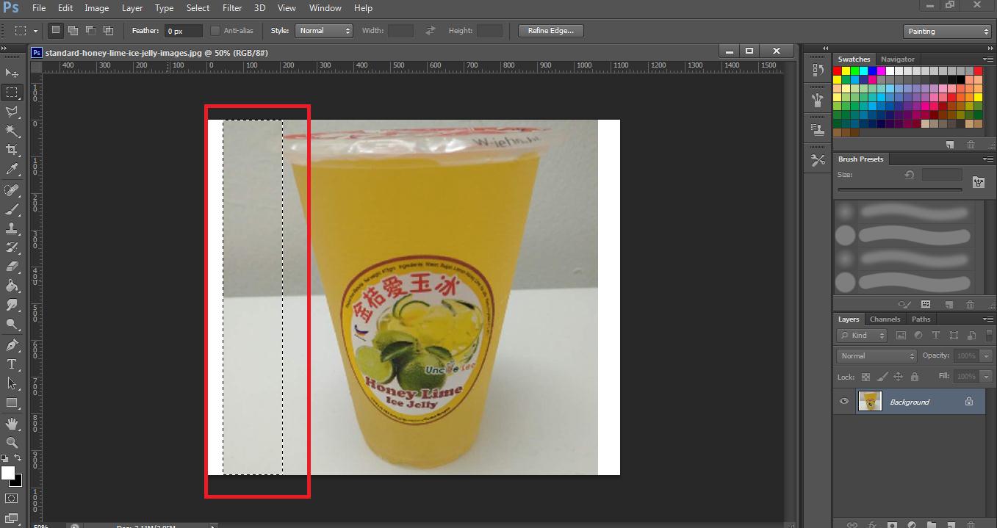This screenshot has width=997, height=528.
Task: Switch to the Navigator panel tab
Action: [898, 59]
